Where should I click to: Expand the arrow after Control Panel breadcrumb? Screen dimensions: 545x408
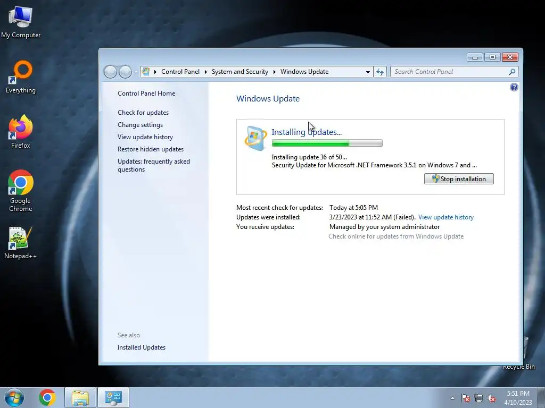click(x=205, y=72)
